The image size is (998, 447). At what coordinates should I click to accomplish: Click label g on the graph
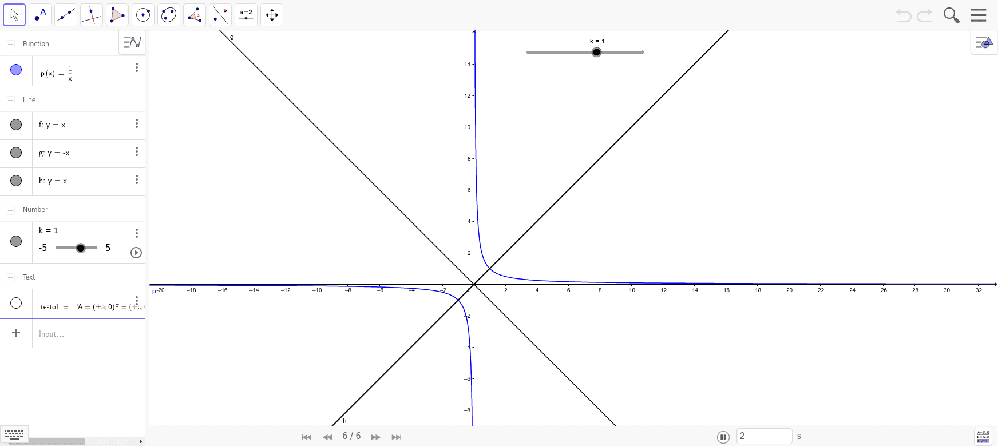point(232,37)
